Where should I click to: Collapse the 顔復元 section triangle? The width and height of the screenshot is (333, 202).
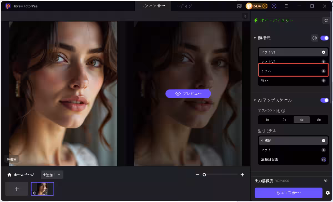coord(255,38)
